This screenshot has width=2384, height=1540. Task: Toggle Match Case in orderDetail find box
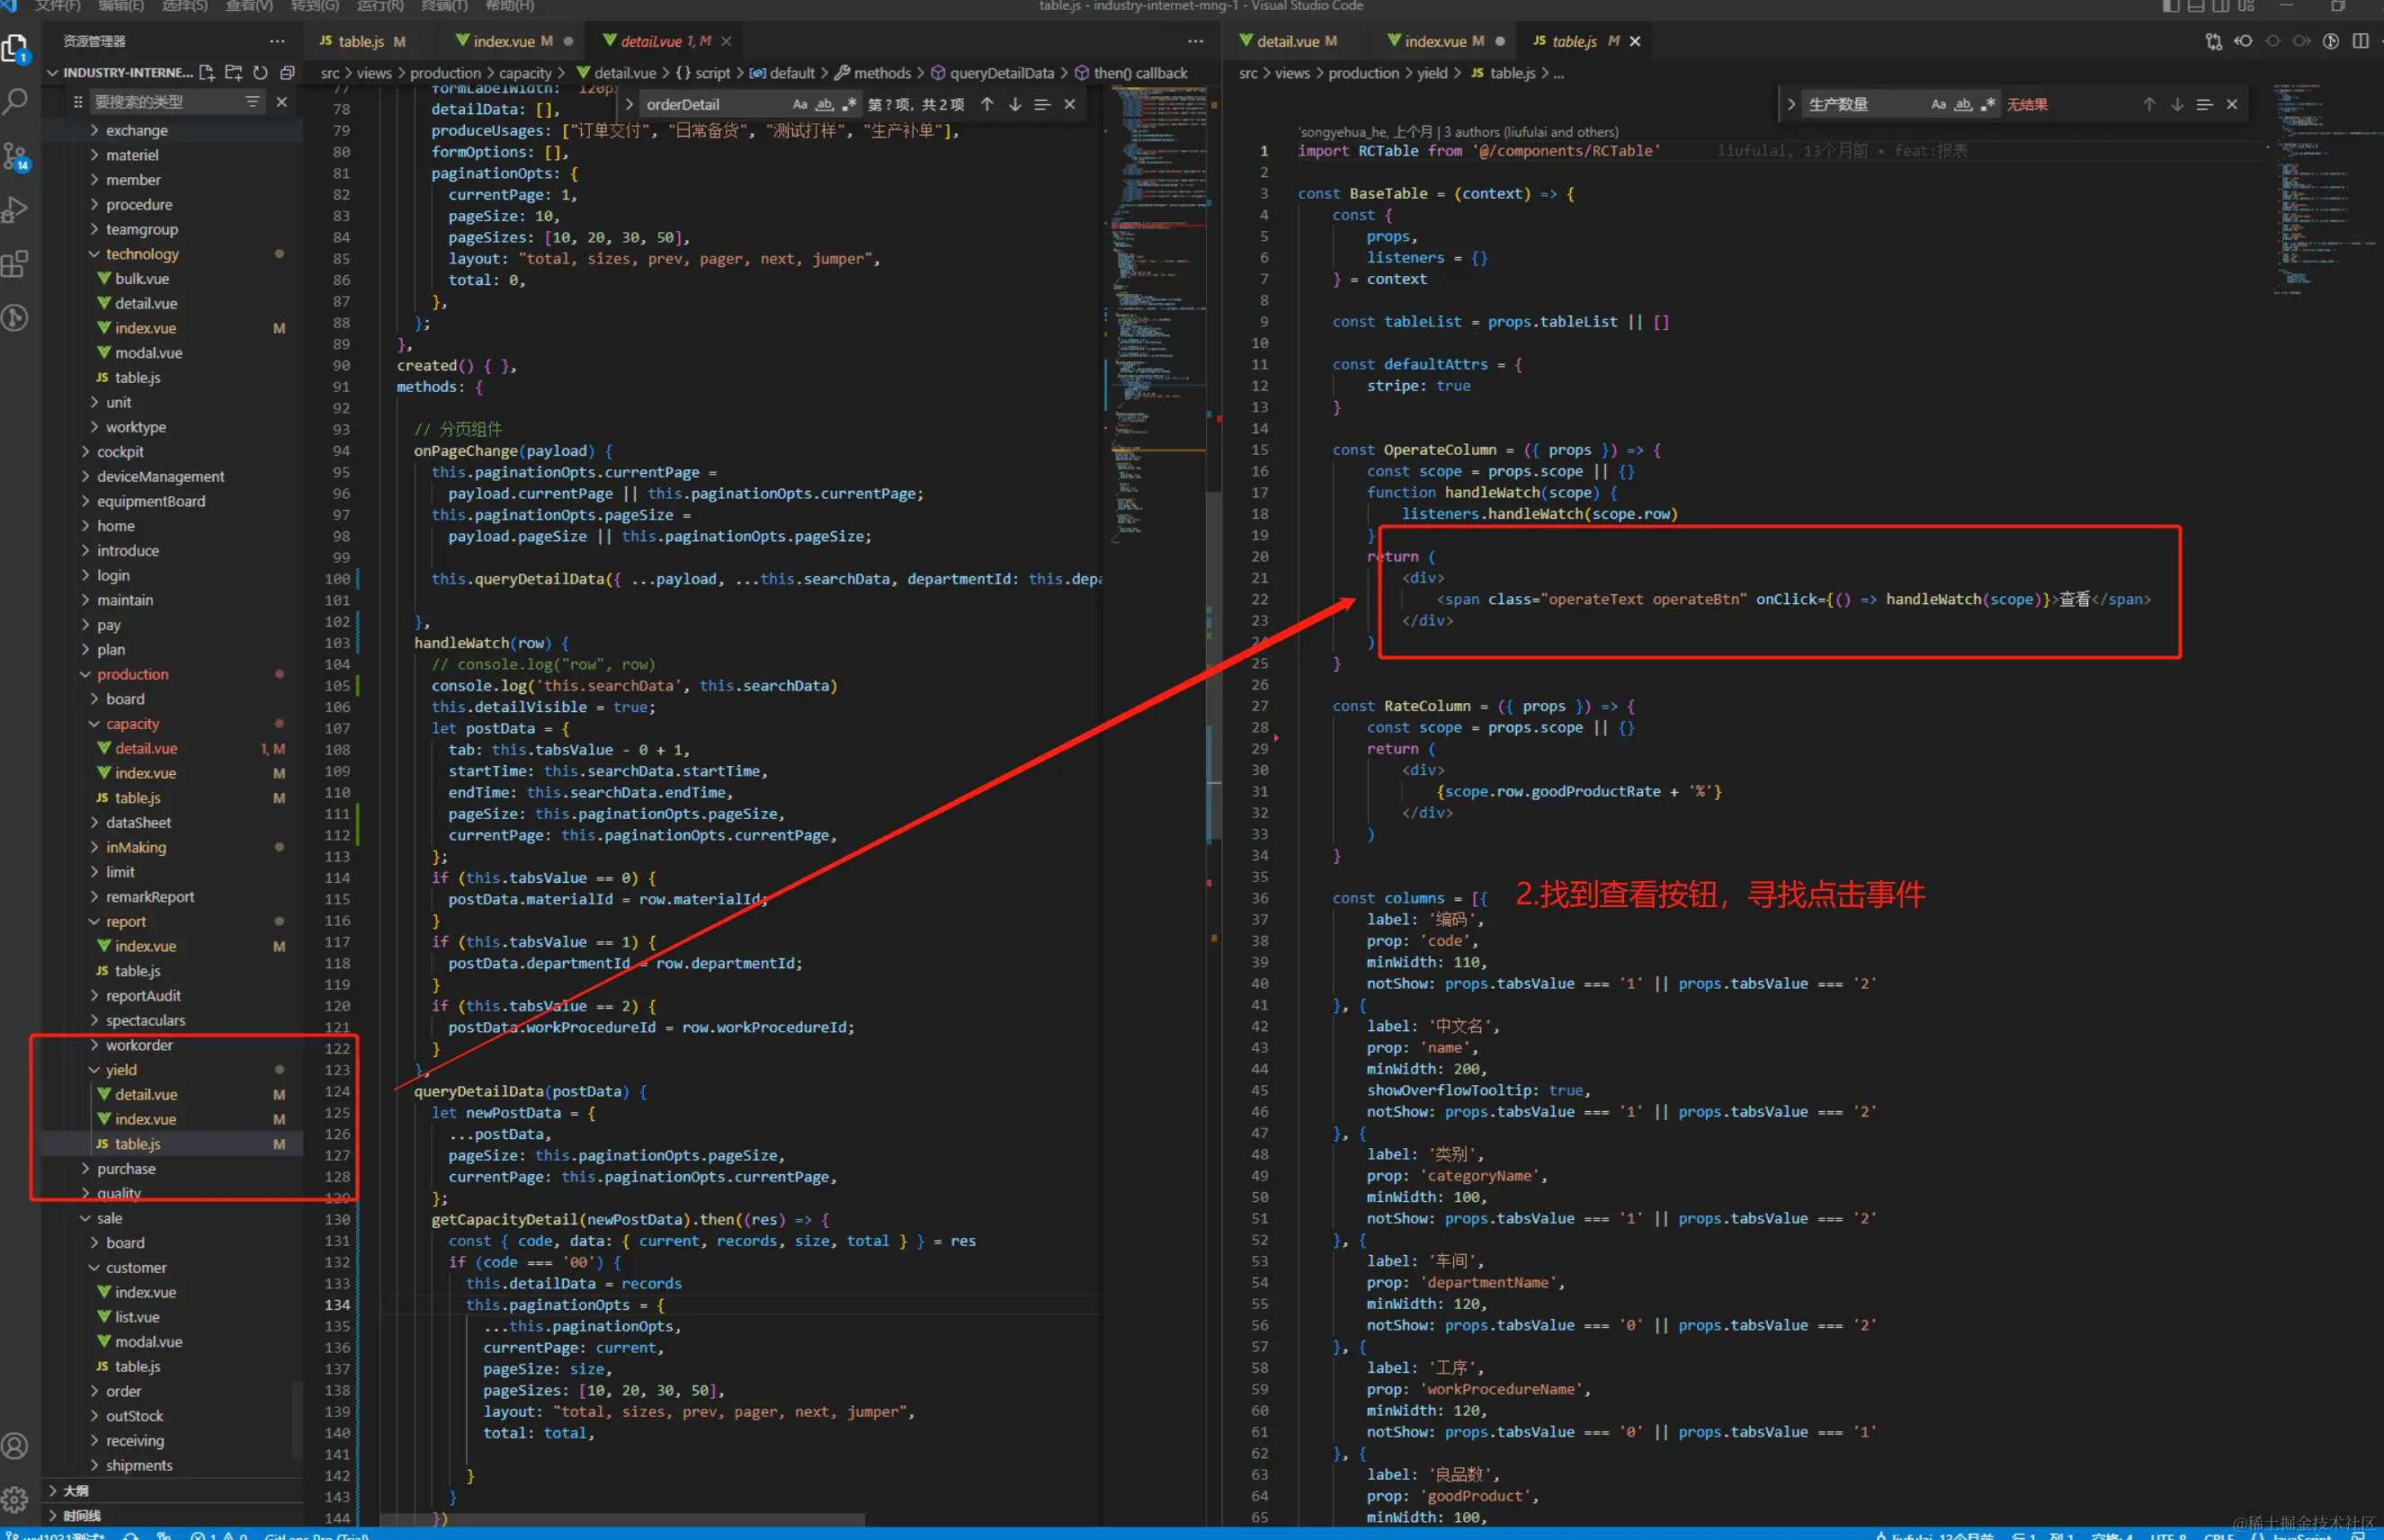(799, 105)
